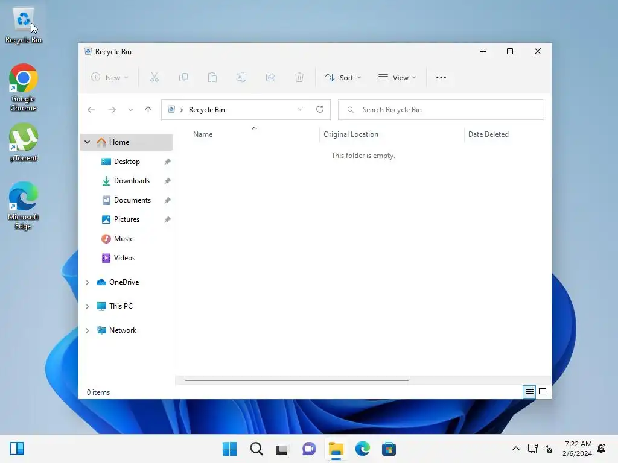This screenshot has width=618, height=463.
Task: Click pin icon next to Pictures
Action: [x=168, y=219]
